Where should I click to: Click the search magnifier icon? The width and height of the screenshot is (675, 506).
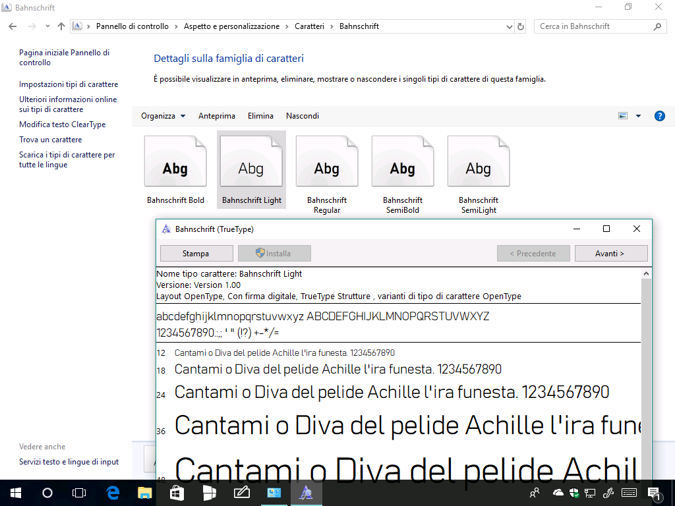click(657, 26)
